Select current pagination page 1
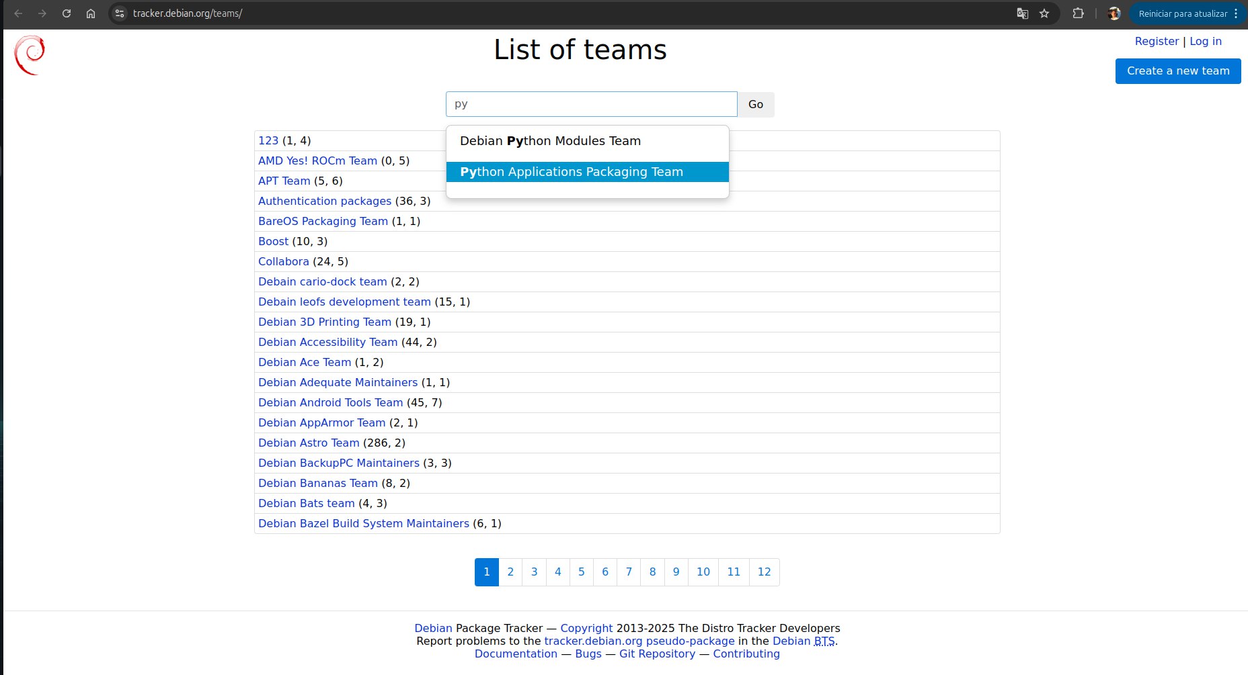 pyautogui.click(x=487, y=572)
